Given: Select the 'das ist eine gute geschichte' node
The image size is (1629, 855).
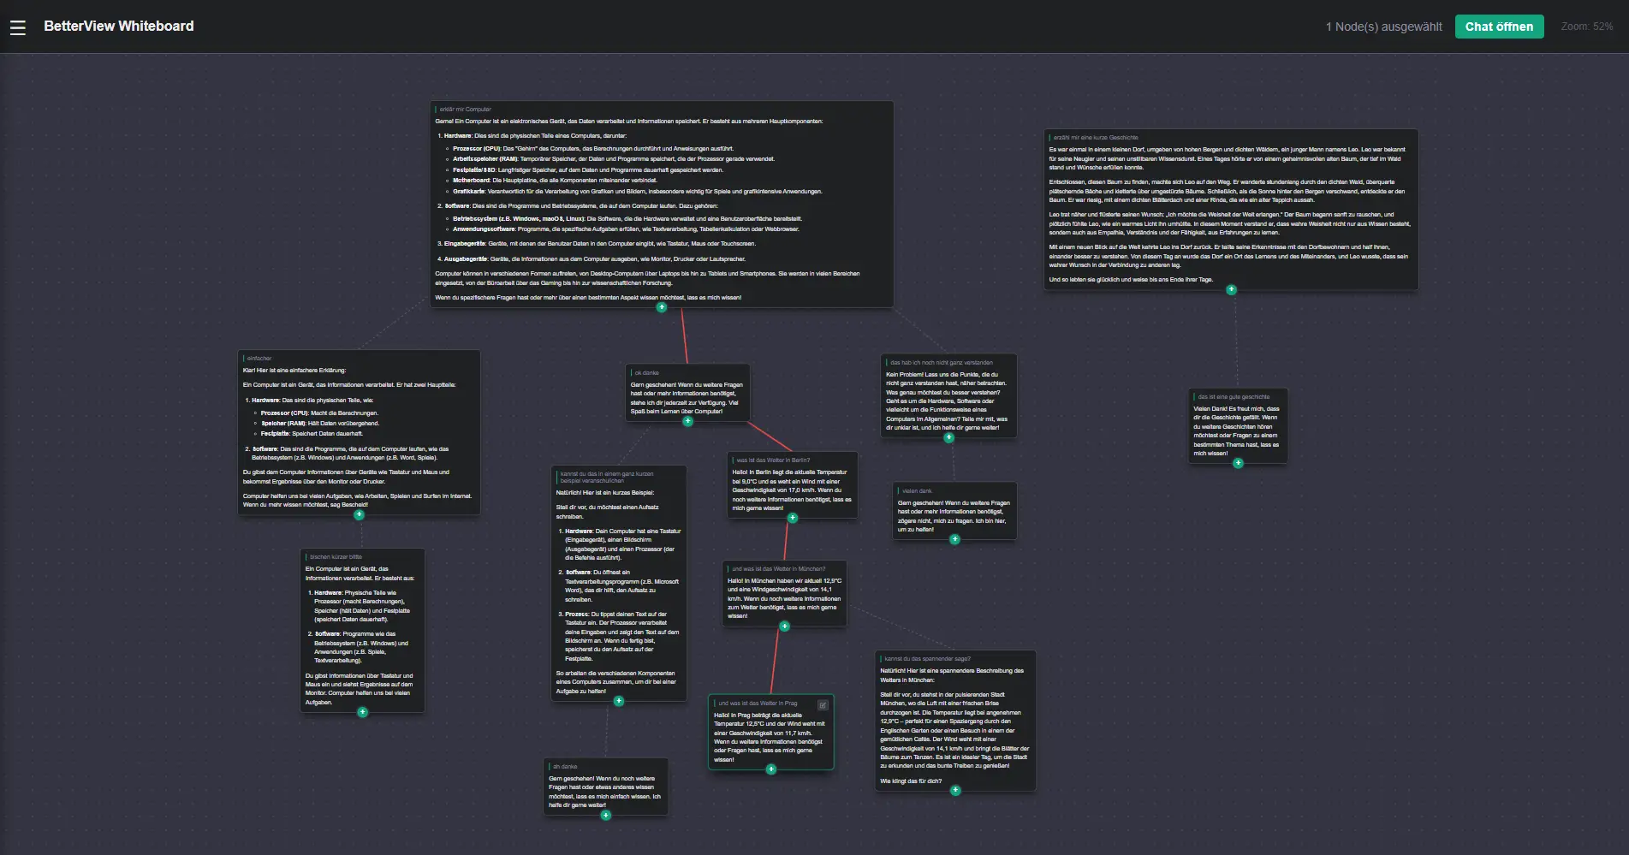Looking at the screenshot, I should click(1238, 426).
